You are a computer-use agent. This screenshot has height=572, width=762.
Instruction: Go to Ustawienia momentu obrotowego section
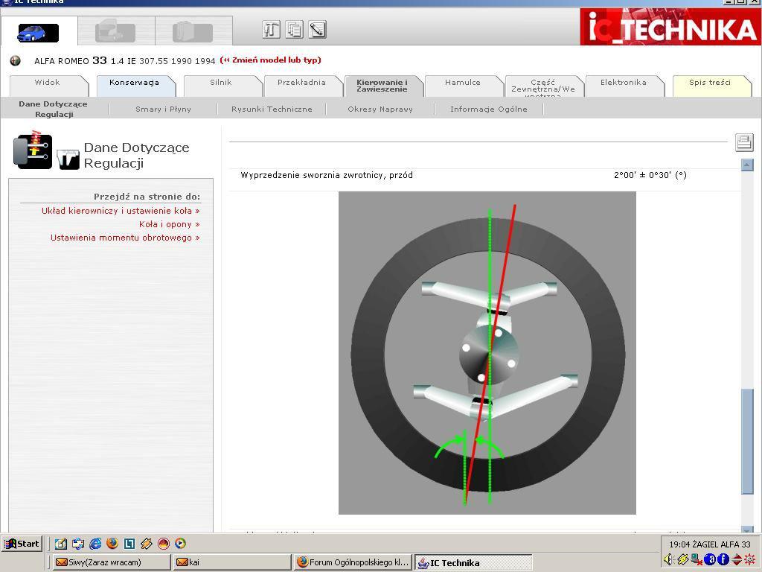(125, 238)
